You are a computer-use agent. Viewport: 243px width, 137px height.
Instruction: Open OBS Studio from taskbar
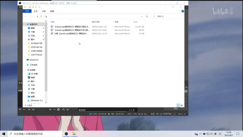[x=66, y=134]
